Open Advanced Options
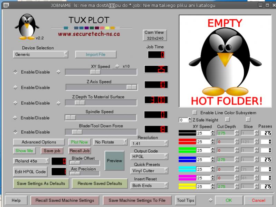Screen dimensions: 276x207 pyautogui.click(x=39, y=142)
